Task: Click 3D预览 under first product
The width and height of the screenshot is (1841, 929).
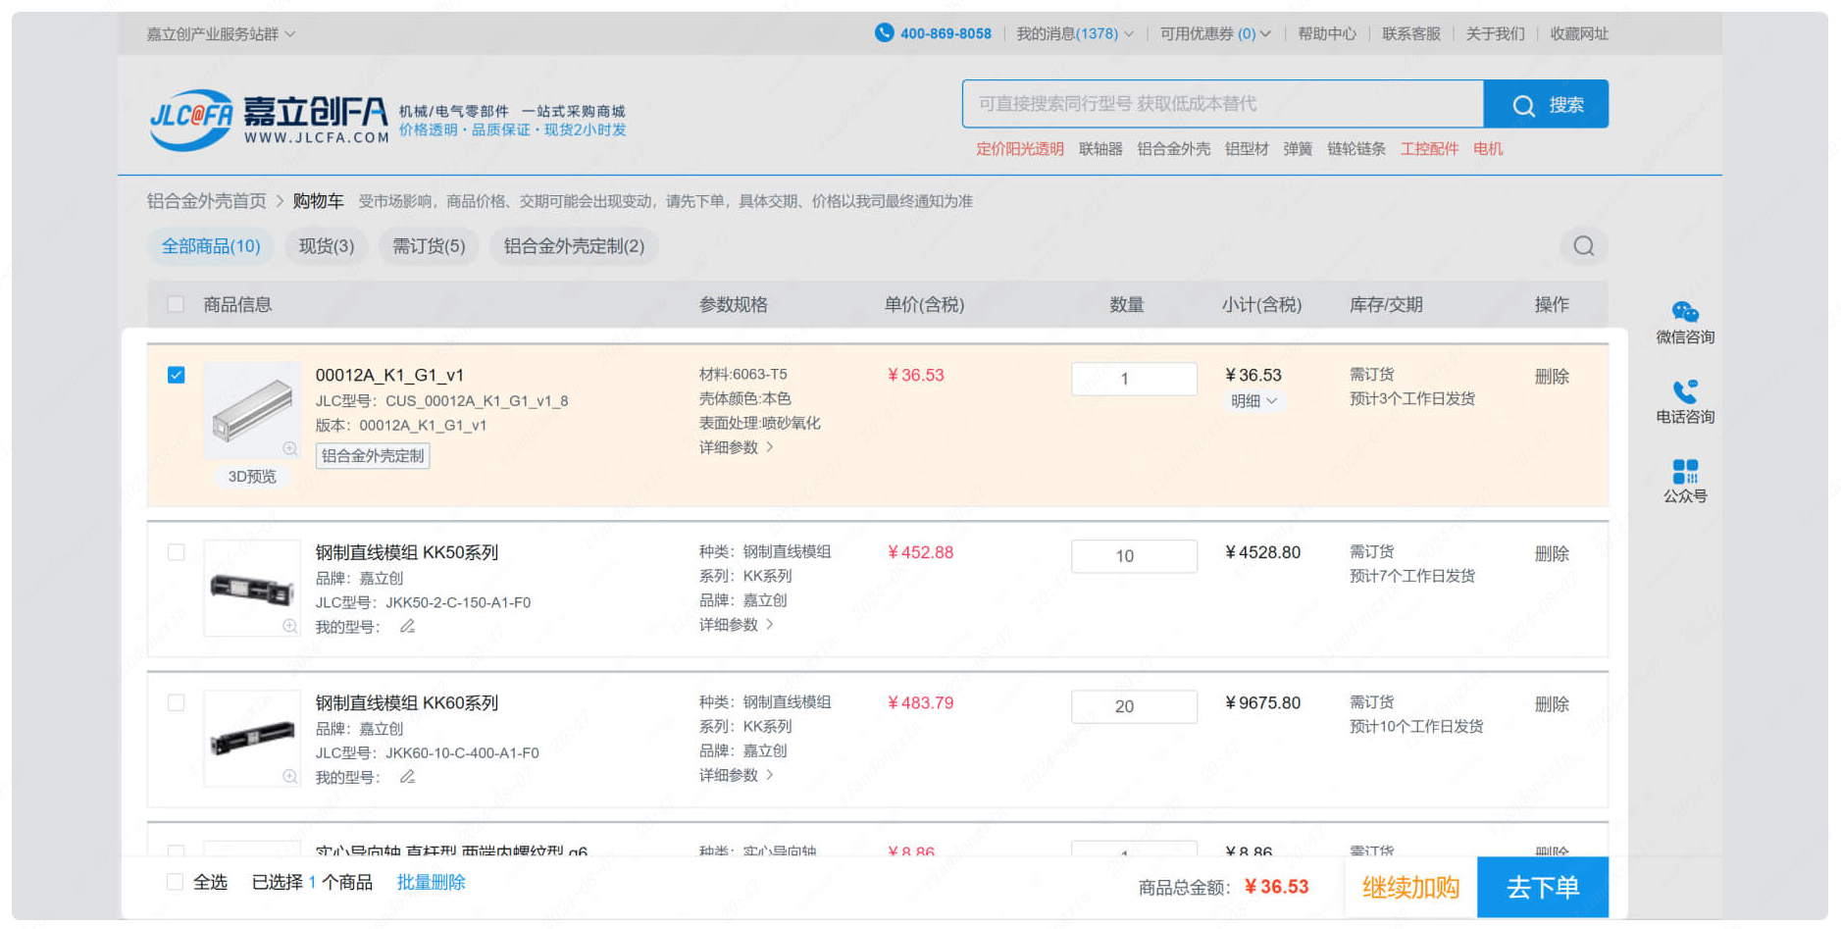Action: [252, 476]
